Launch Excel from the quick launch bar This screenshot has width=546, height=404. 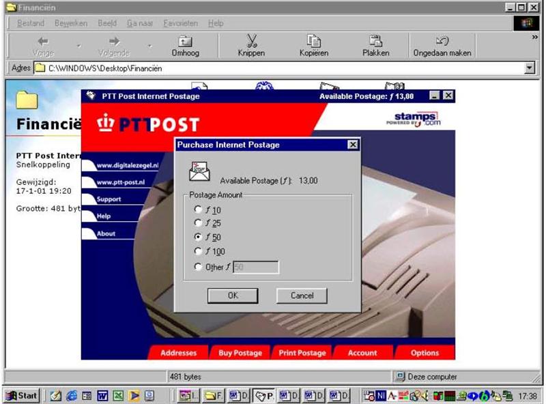click(118, 396)
